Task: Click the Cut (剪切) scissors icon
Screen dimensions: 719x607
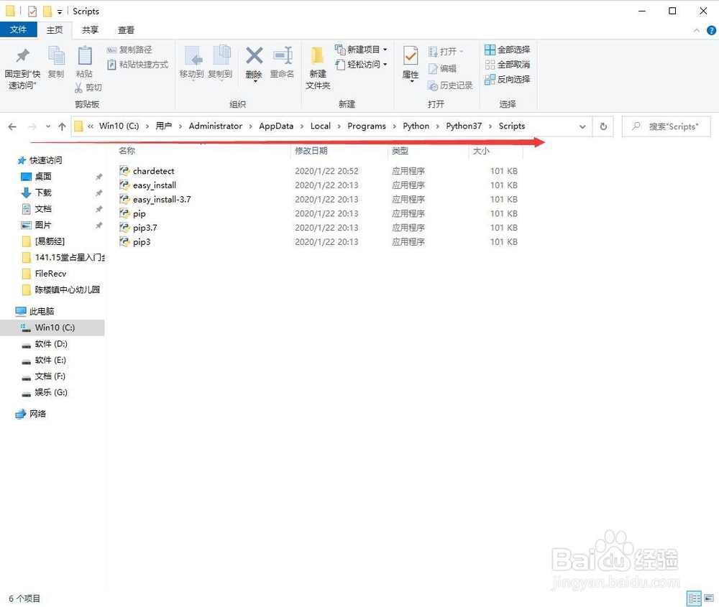Action: click(78, 87)
